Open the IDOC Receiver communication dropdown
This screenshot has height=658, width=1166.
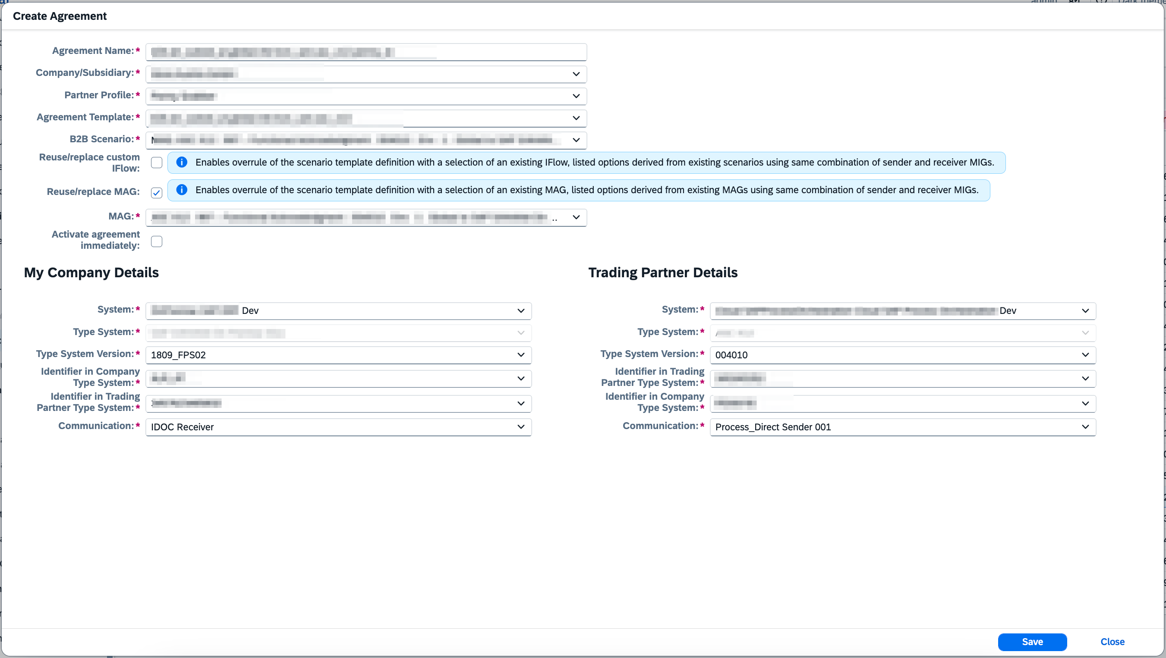tap(520, 427)
